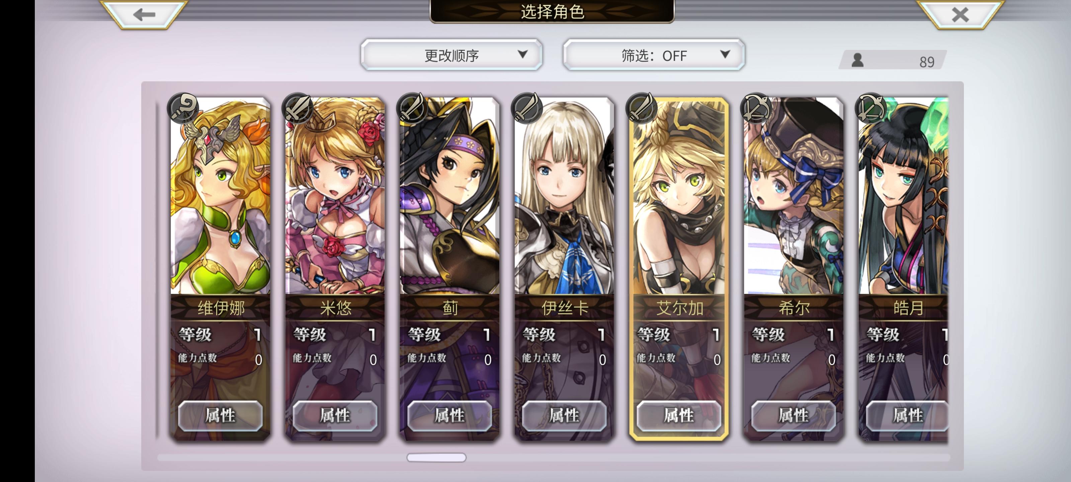
Task: Go back using the arrow button
Action: 144,14
